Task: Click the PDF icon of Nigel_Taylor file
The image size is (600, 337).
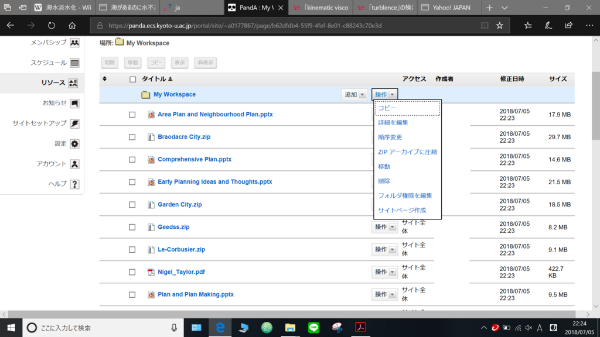Action: pyautogui.click(x=151, y=272)
